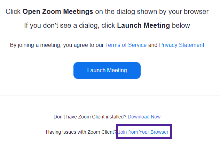The image size is (220, 149).
Task: Click the blue Launch Meeting button
Action: [x=107, y=71]
